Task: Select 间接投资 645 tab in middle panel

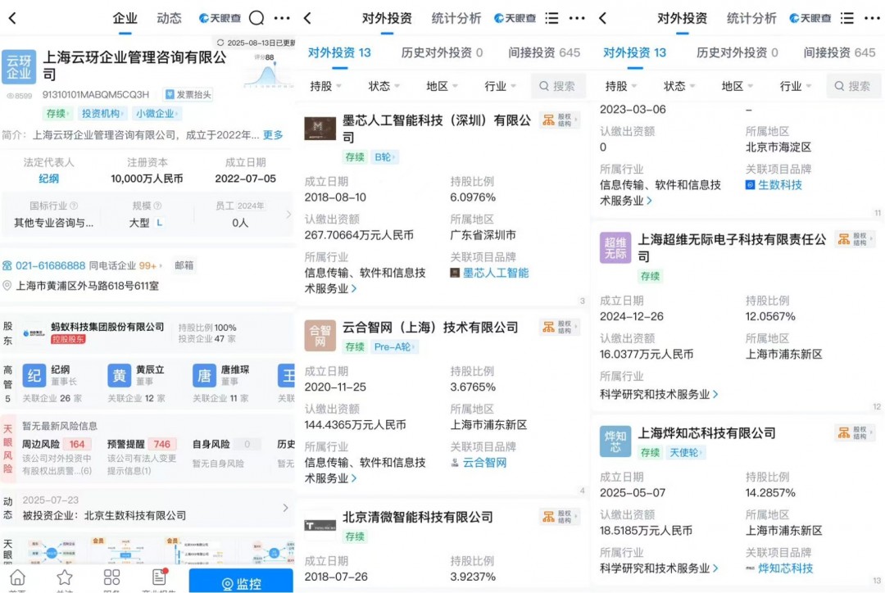Action: point(544,52)
